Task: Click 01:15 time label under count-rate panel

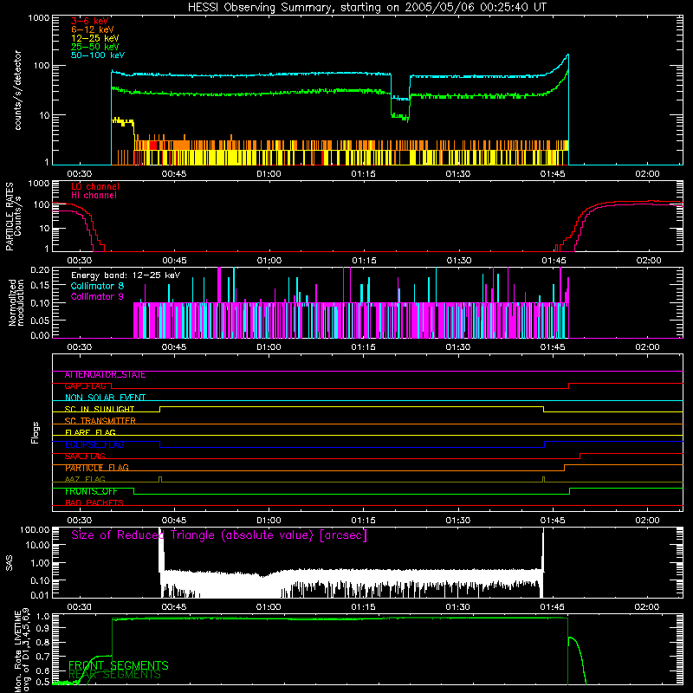Action: coord(363,174)
